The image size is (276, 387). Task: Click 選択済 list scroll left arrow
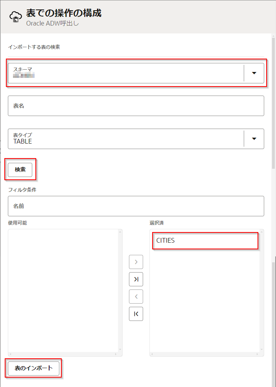click(153, 354)
